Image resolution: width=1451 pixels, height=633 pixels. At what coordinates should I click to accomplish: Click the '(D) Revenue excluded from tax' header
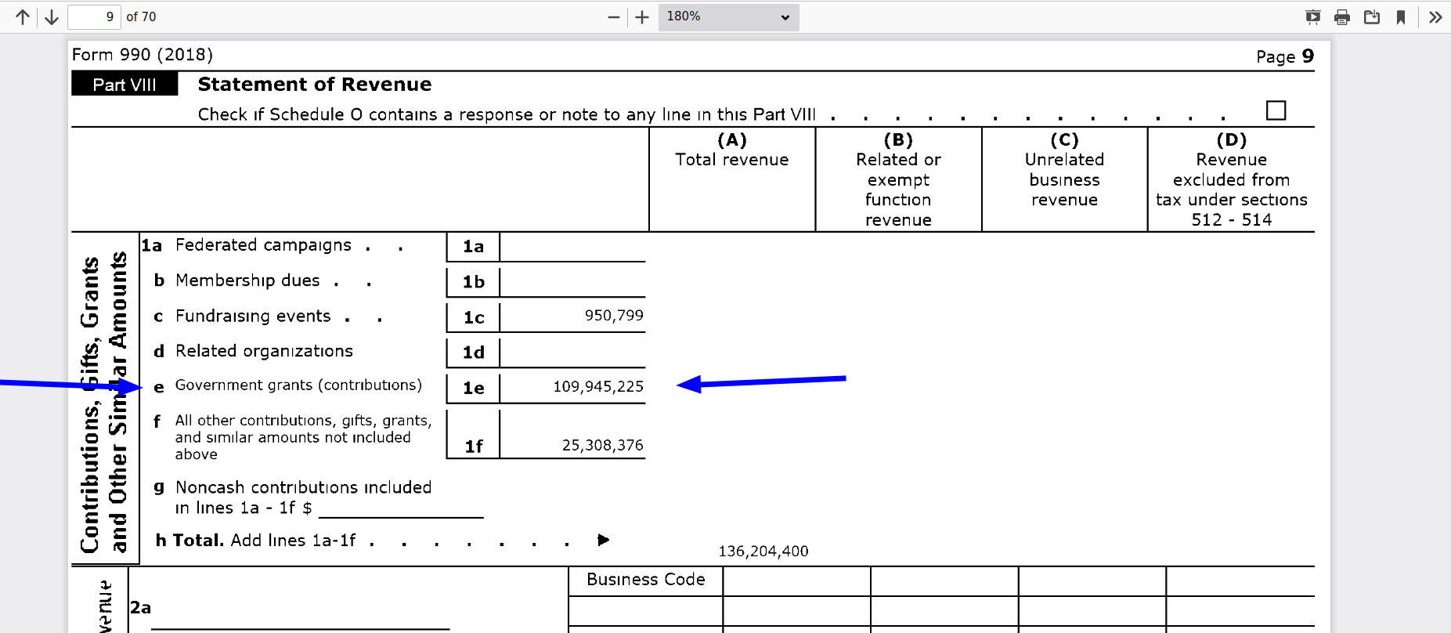tap(1231, 179)
